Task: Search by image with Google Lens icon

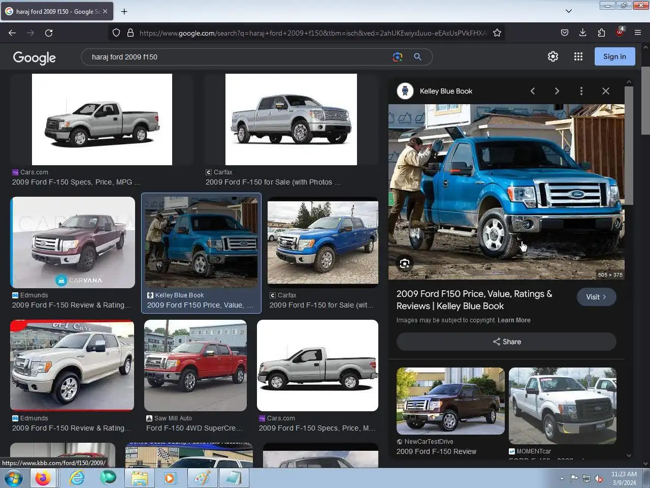Action: click(398, 57)
